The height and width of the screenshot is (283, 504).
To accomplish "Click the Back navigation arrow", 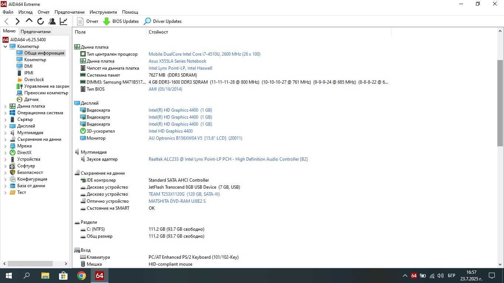I will click(6, 21).
